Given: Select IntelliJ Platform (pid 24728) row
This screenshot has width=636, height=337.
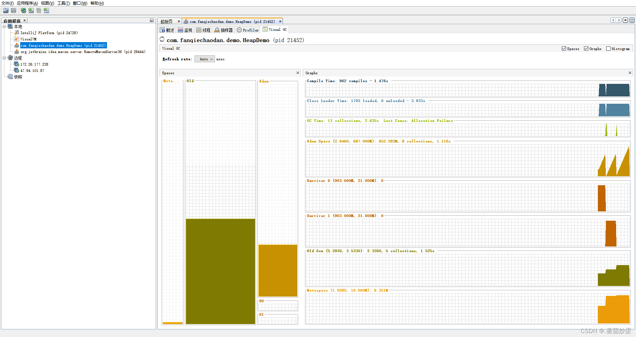Looking at the screenshot, I should tap(49, 33).
